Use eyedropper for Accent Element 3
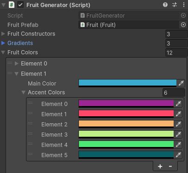The height and width of the screenshot is (173, 188). coord(178,134)
